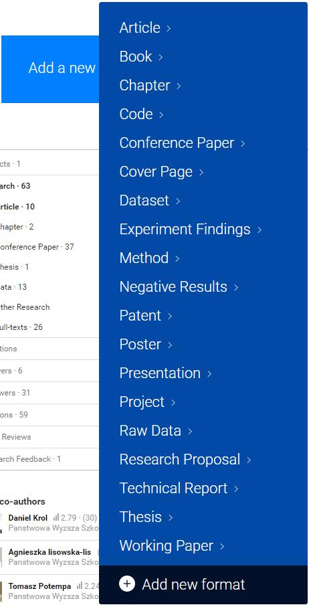Click the chevron arrow beside Experiment Findings

[260, 230]
